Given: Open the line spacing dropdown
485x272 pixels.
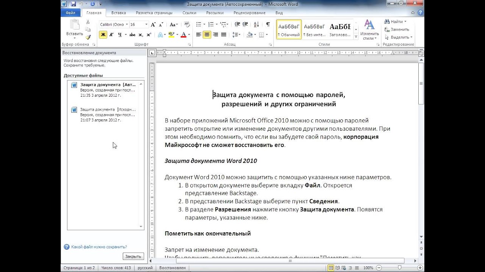Looking at the screenshot, I should (236, 35).
